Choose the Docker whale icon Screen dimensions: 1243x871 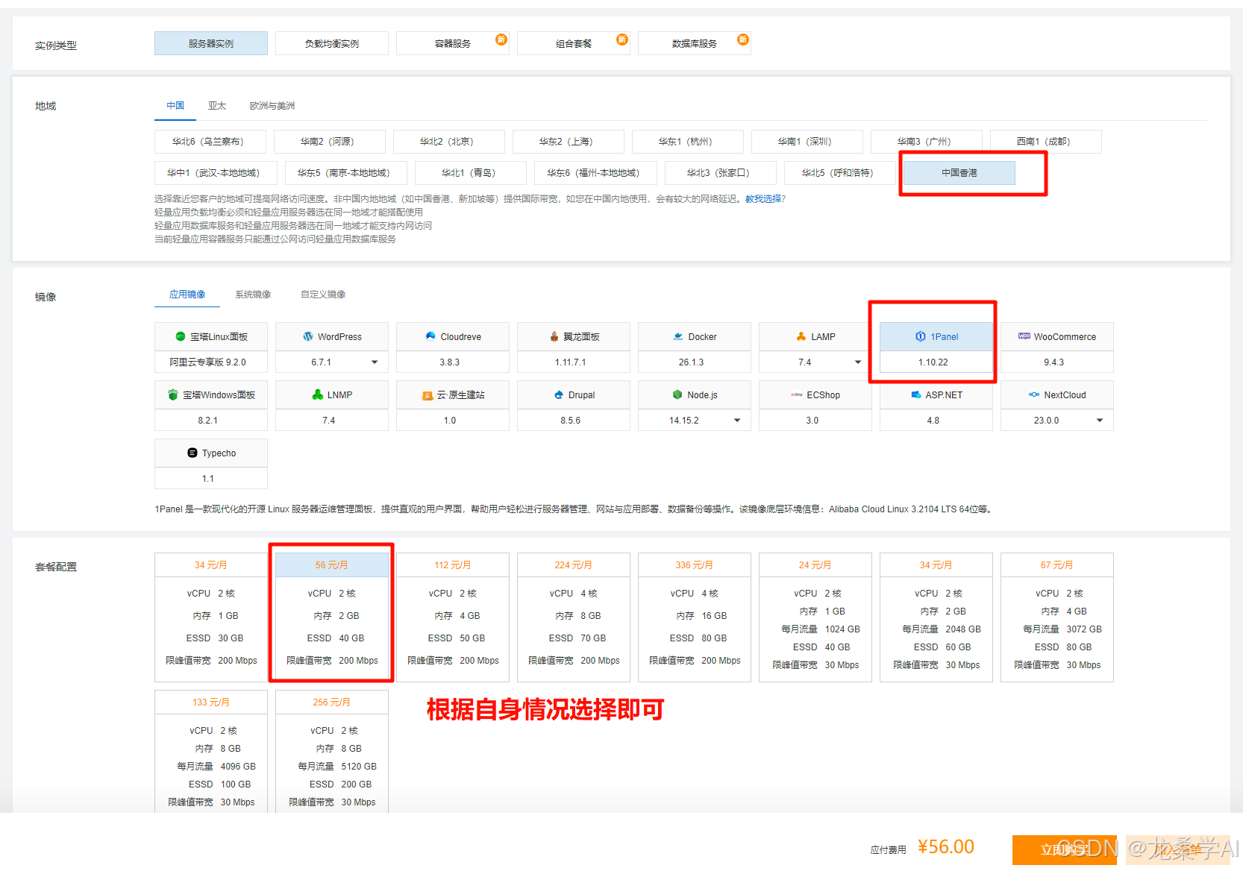pos(678,336)
